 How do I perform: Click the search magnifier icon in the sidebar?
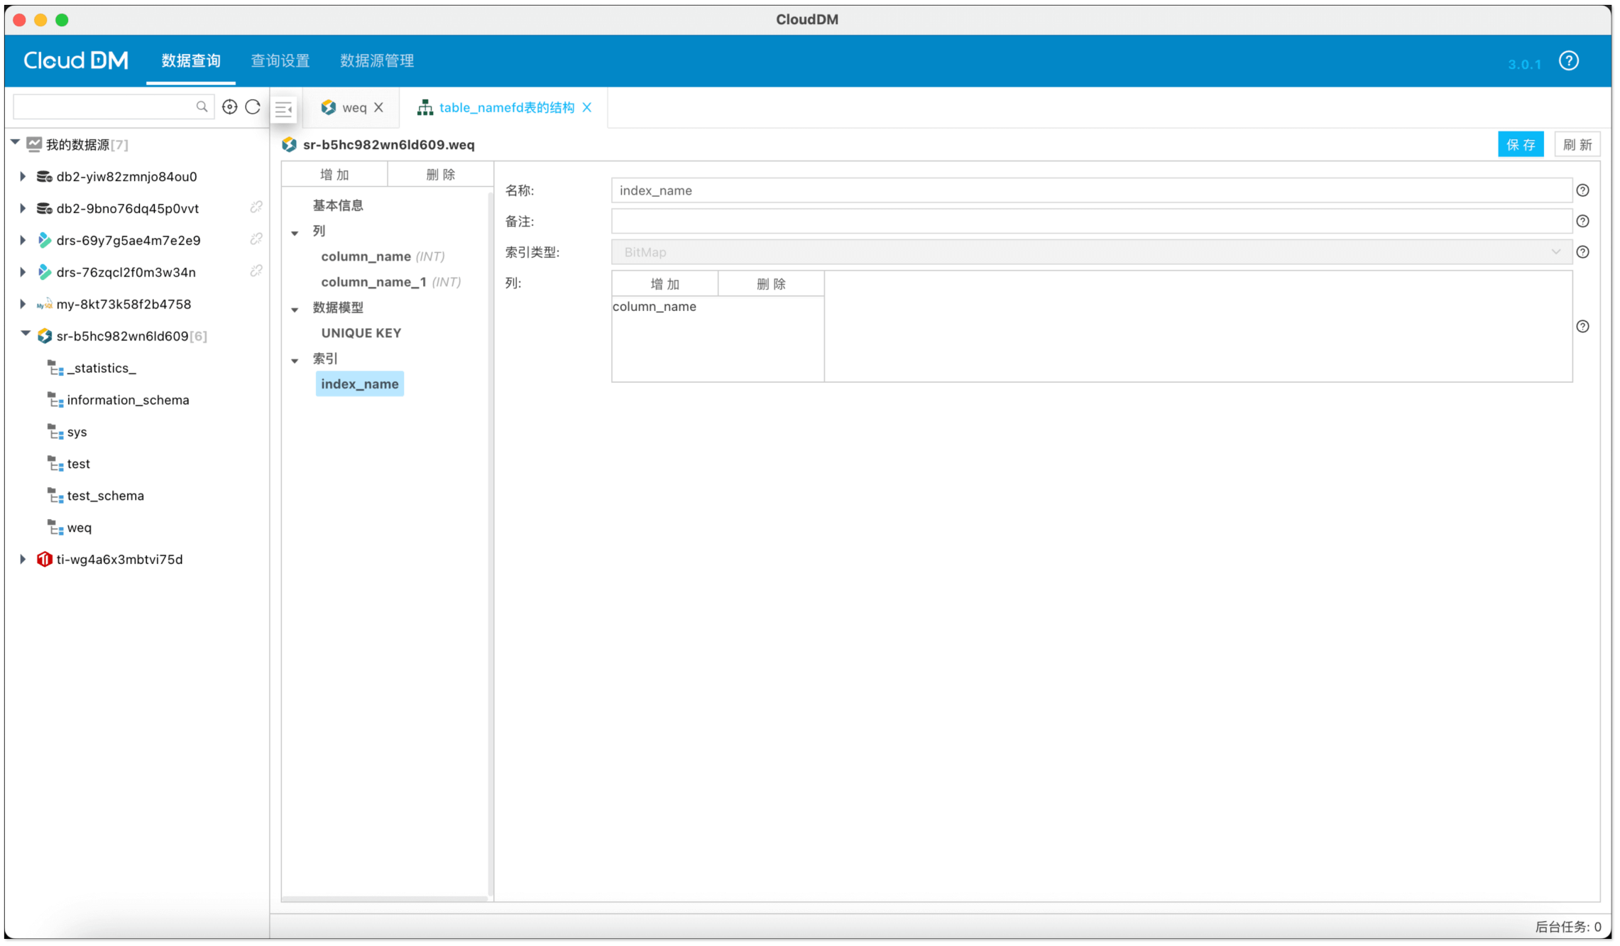(x=202, y=107)
